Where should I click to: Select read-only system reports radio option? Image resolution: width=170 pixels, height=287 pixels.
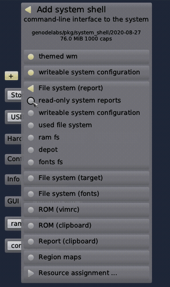pos(31,100)
